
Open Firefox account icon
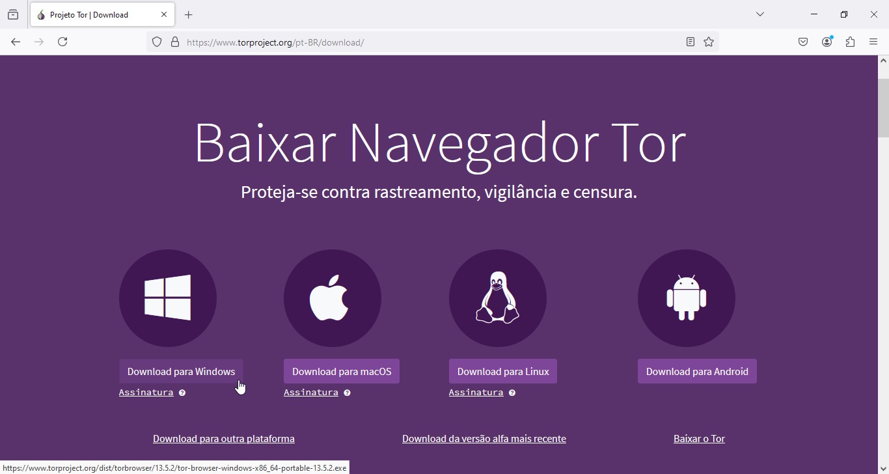pos(827,42)
